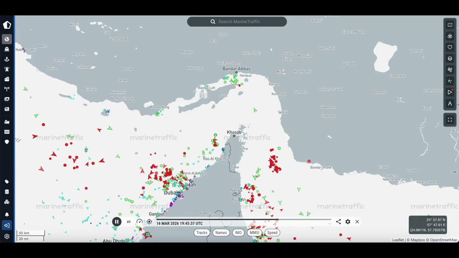Open the price tag icon

tap(7, 182)
